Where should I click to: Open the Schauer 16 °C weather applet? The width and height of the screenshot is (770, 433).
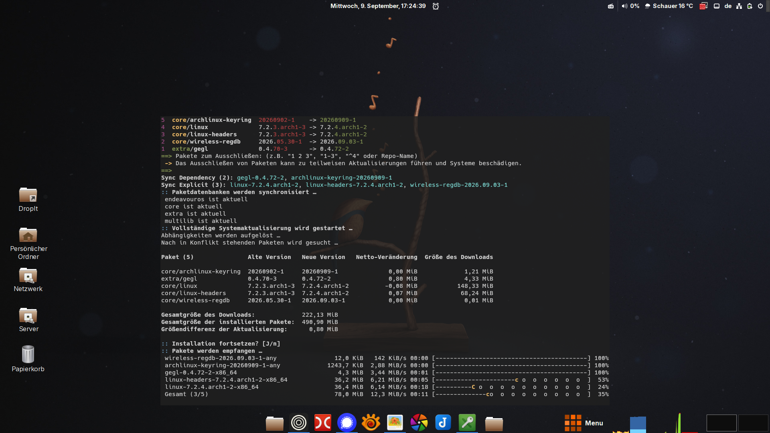click(669, 6)
